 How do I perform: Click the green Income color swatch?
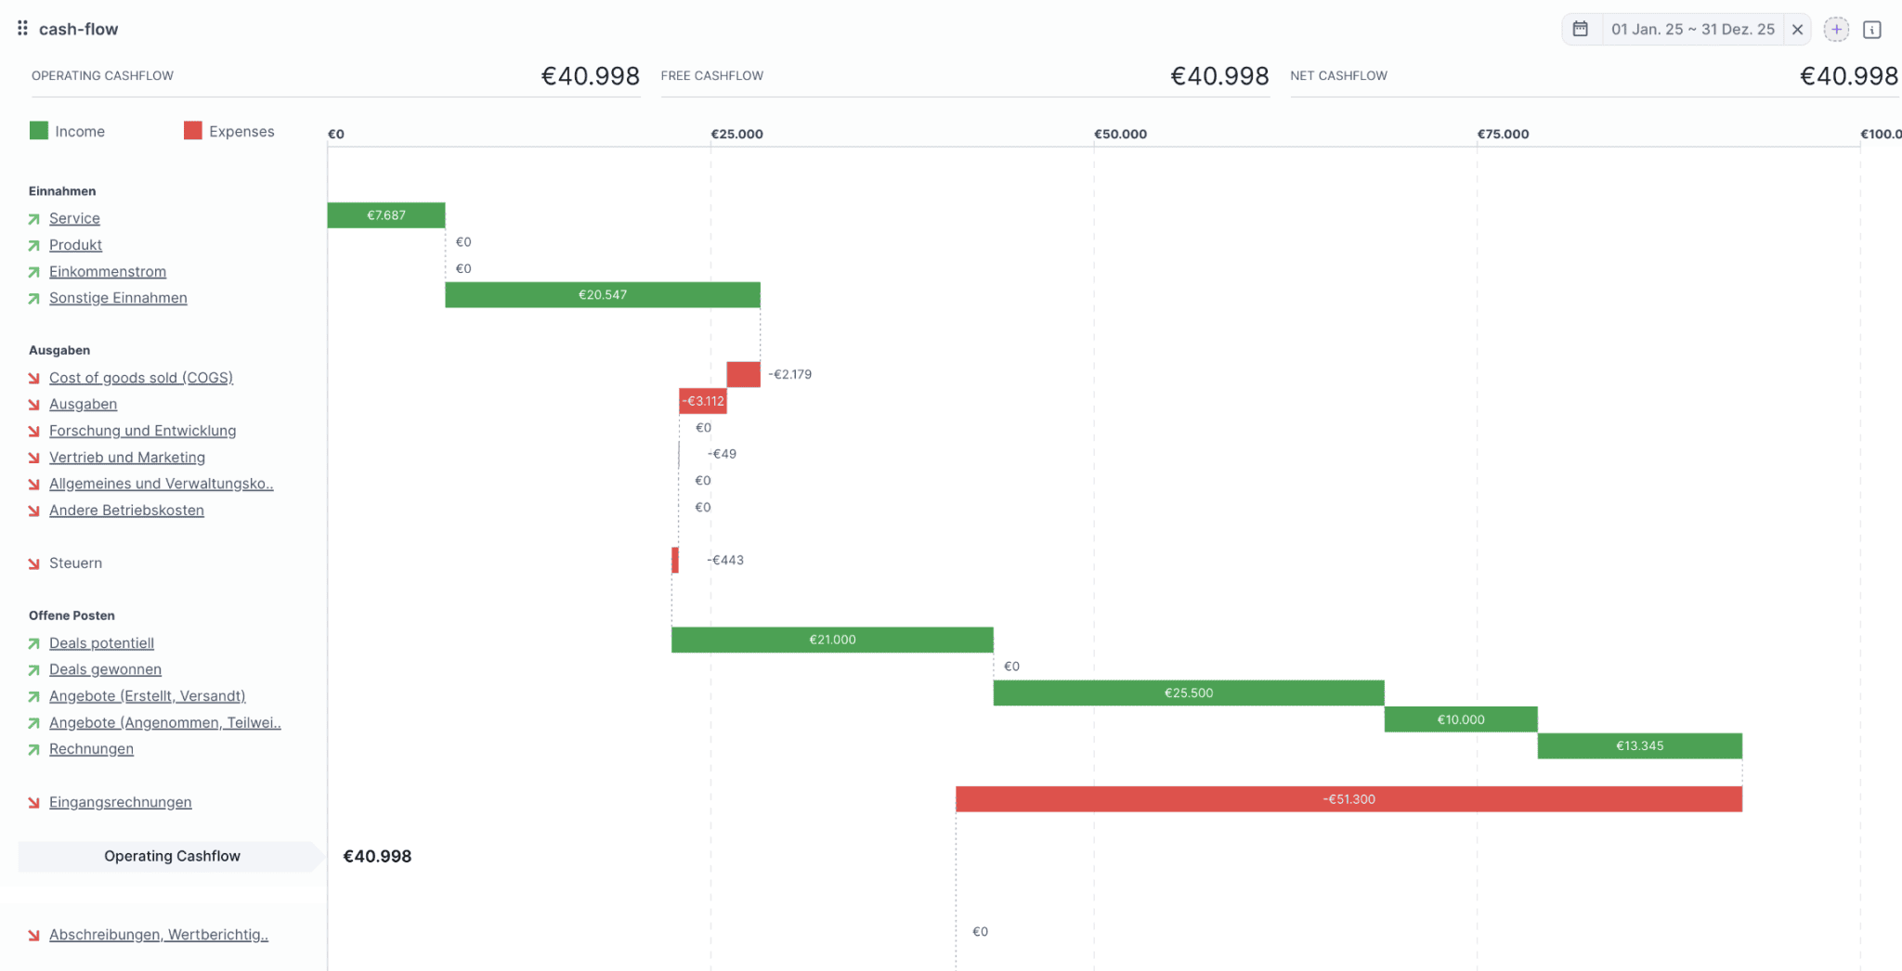[x=39, y=131]
